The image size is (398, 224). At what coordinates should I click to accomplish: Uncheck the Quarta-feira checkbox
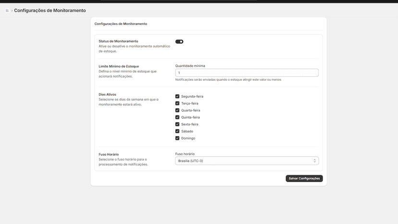(x=177, y=110)
